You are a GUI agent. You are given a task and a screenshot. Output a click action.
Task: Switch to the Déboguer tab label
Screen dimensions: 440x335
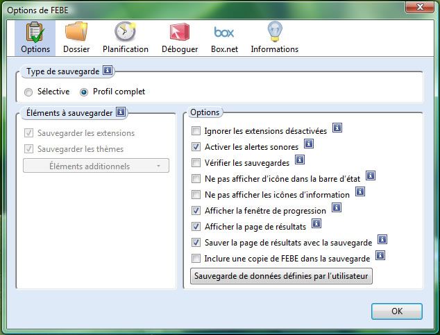(x=180, y=49)
